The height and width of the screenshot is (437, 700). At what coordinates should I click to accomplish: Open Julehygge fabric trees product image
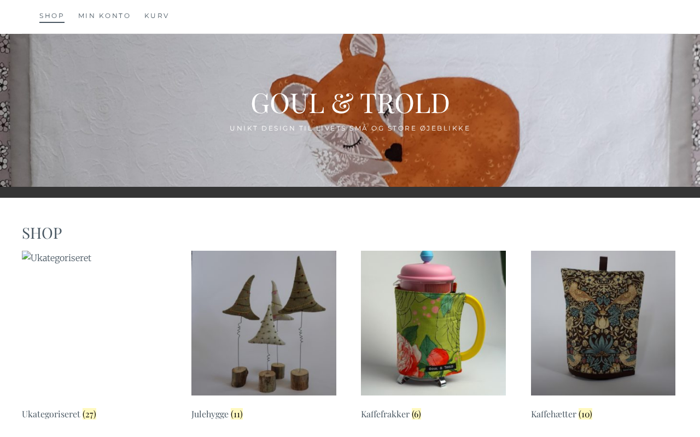[x=264, y=323]
